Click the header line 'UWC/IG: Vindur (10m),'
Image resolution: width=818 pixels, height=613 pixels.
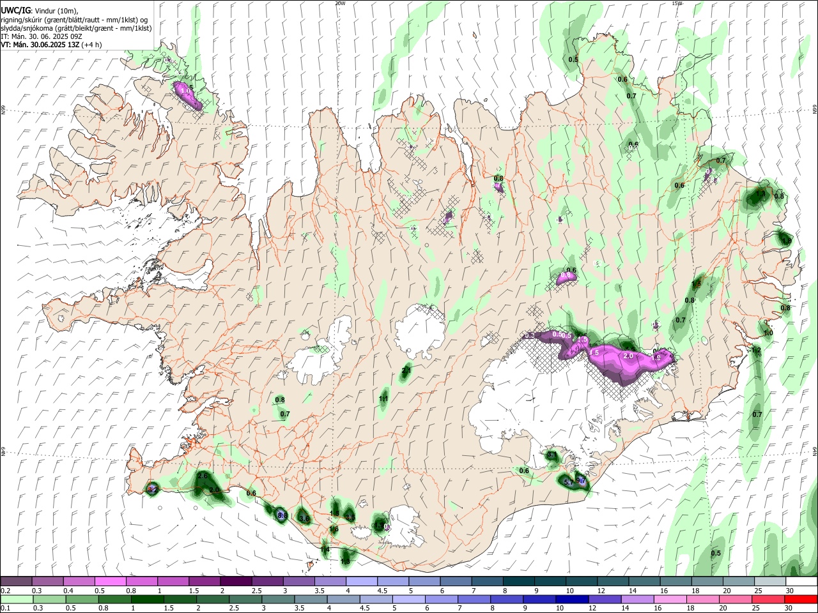click(40, 11)
